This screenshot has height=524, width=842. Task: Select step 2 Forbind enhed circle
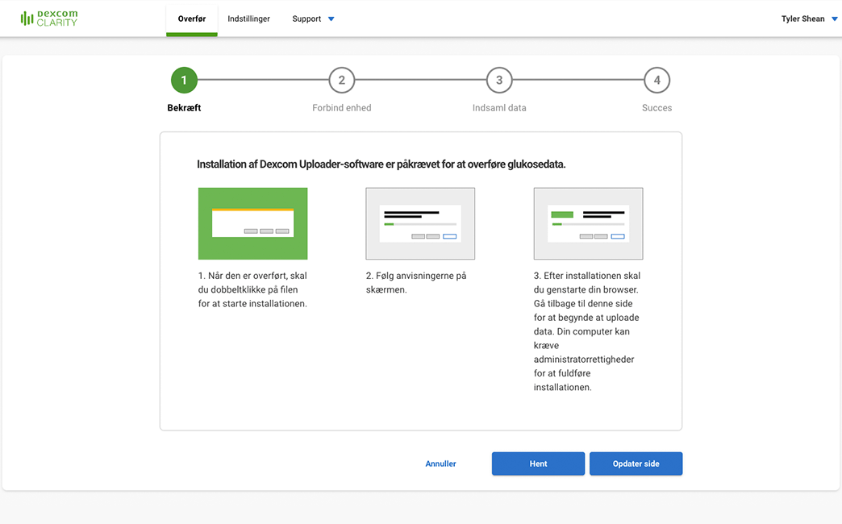[342, 80]
